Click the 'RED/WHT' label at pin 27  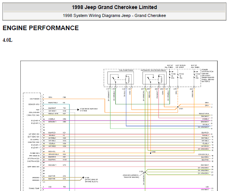tap(52, 165)
